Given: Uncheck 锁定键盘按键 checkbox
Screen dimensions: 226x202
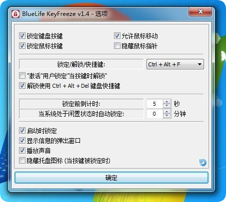Looking at the screenshot, I should [22, 36].
